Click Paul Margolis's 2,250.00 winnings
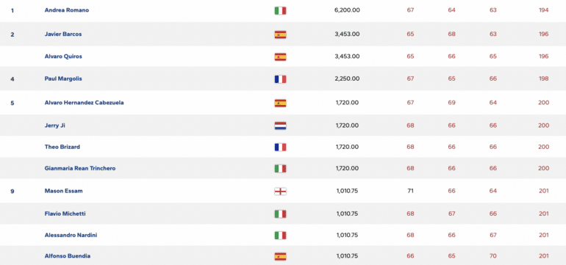 (347, 79)
